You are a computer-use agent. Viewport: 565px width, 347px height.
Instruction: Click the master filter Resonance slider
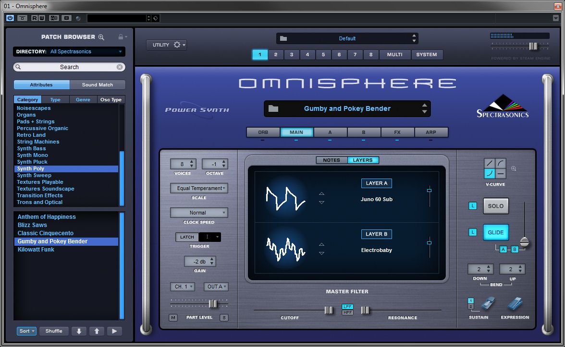(x=365, y=310)
